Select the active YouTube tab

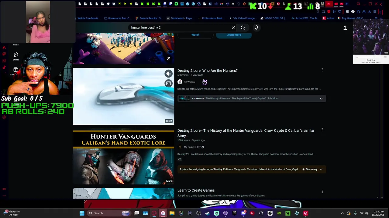(329, 4)
